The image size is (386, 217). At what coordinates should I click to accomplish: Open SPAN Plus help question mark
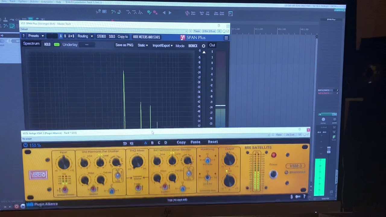(x=24, y=36)
